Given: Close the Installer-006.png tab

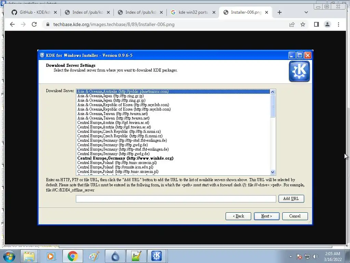Looking at the screenshot, I should click(267, 12).
